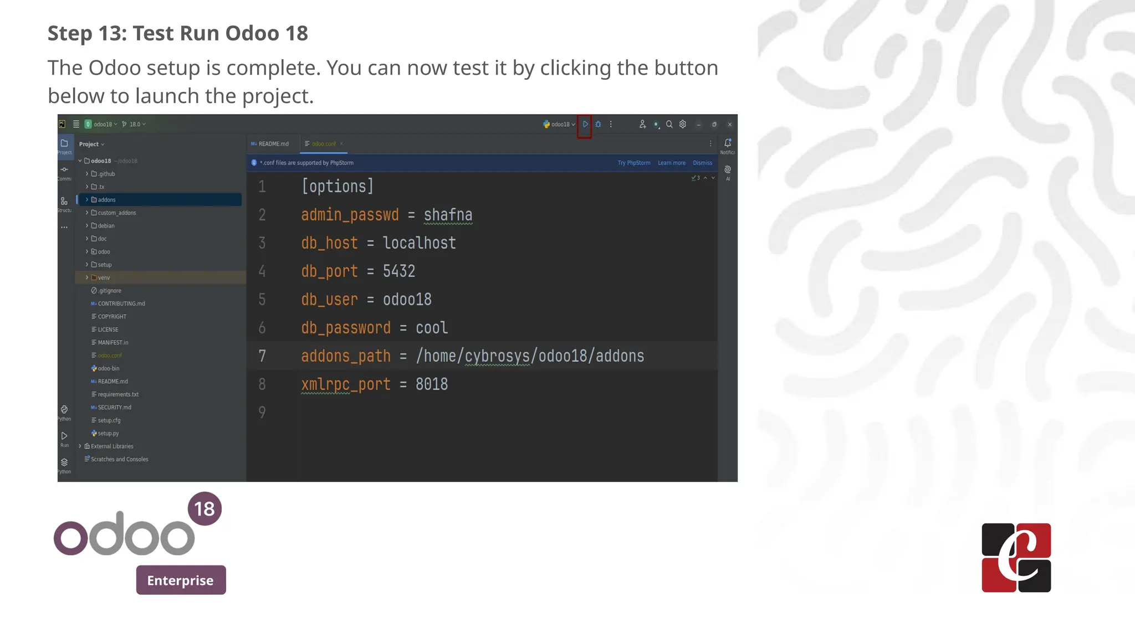Open the Python Packages layers icon
The width and height of the screenshot is (1135, 638).
click(x=64, y=462)
